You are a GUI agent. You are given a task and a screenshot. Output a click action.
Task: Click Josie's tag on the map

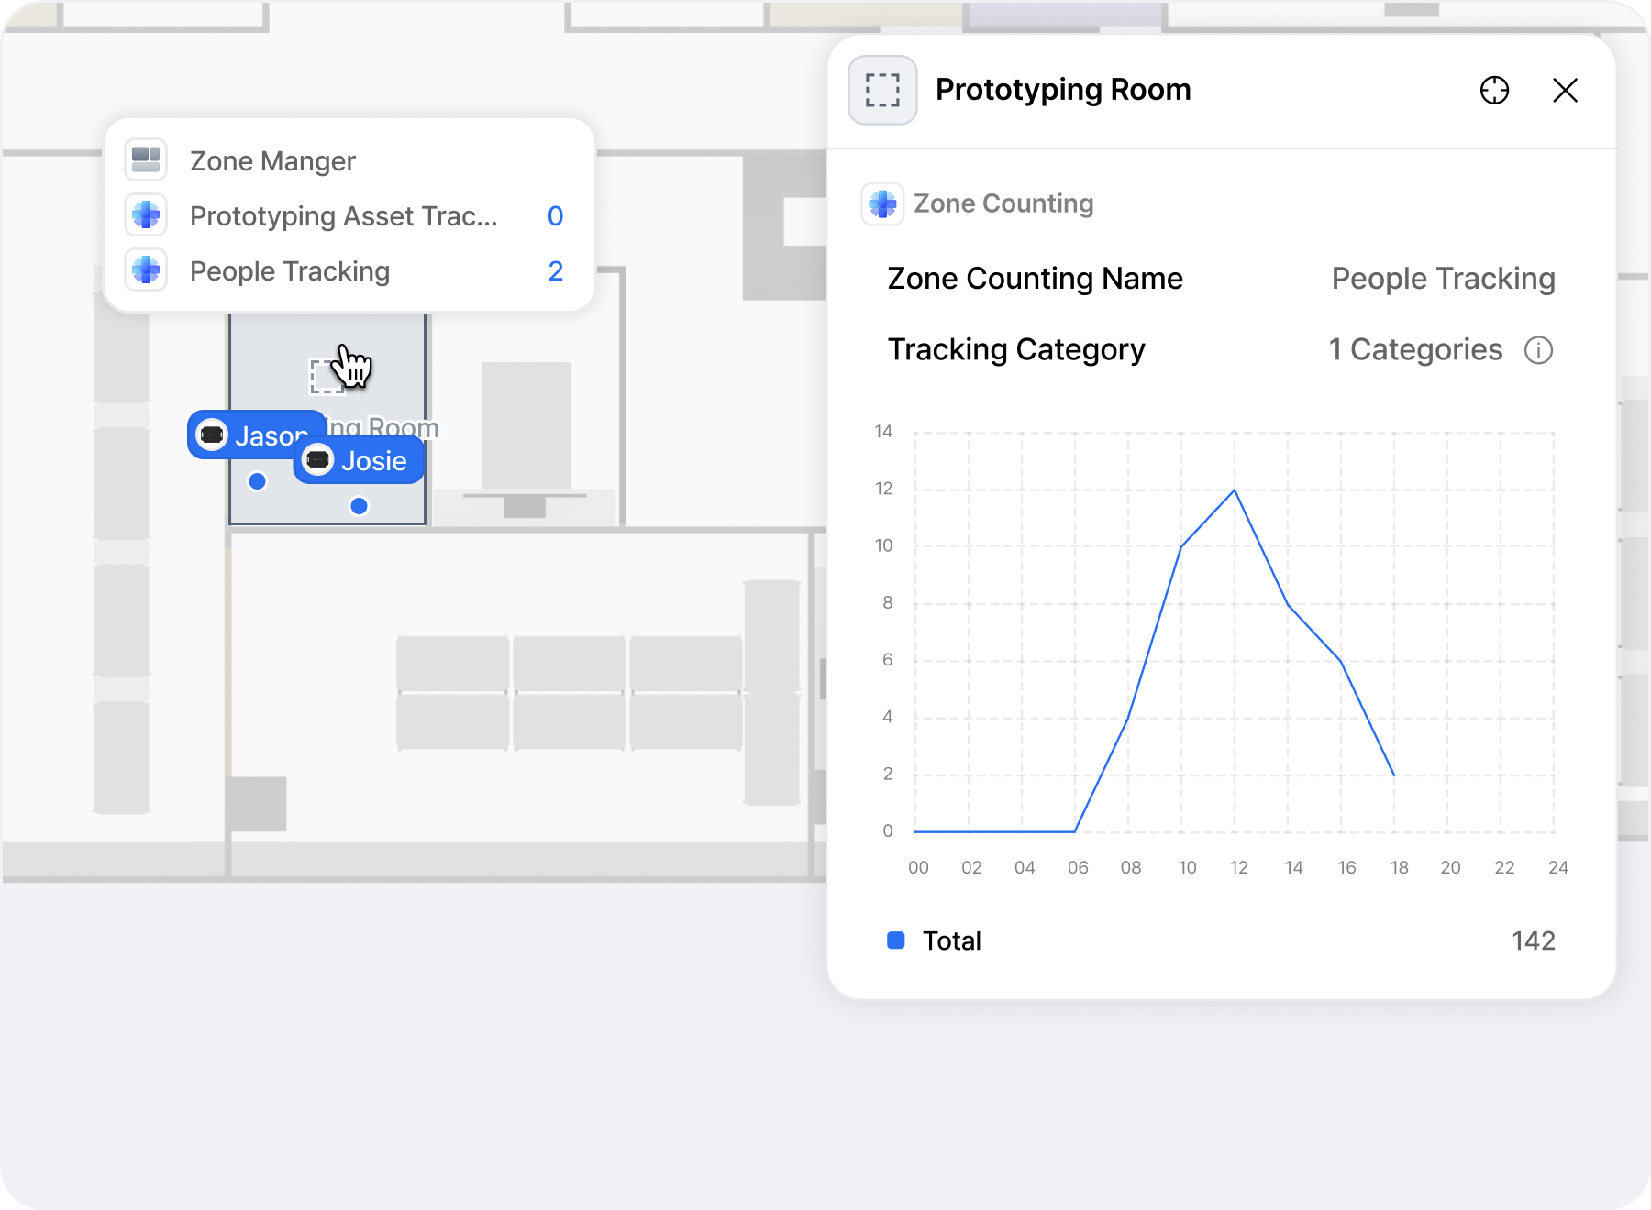point(359,461)
